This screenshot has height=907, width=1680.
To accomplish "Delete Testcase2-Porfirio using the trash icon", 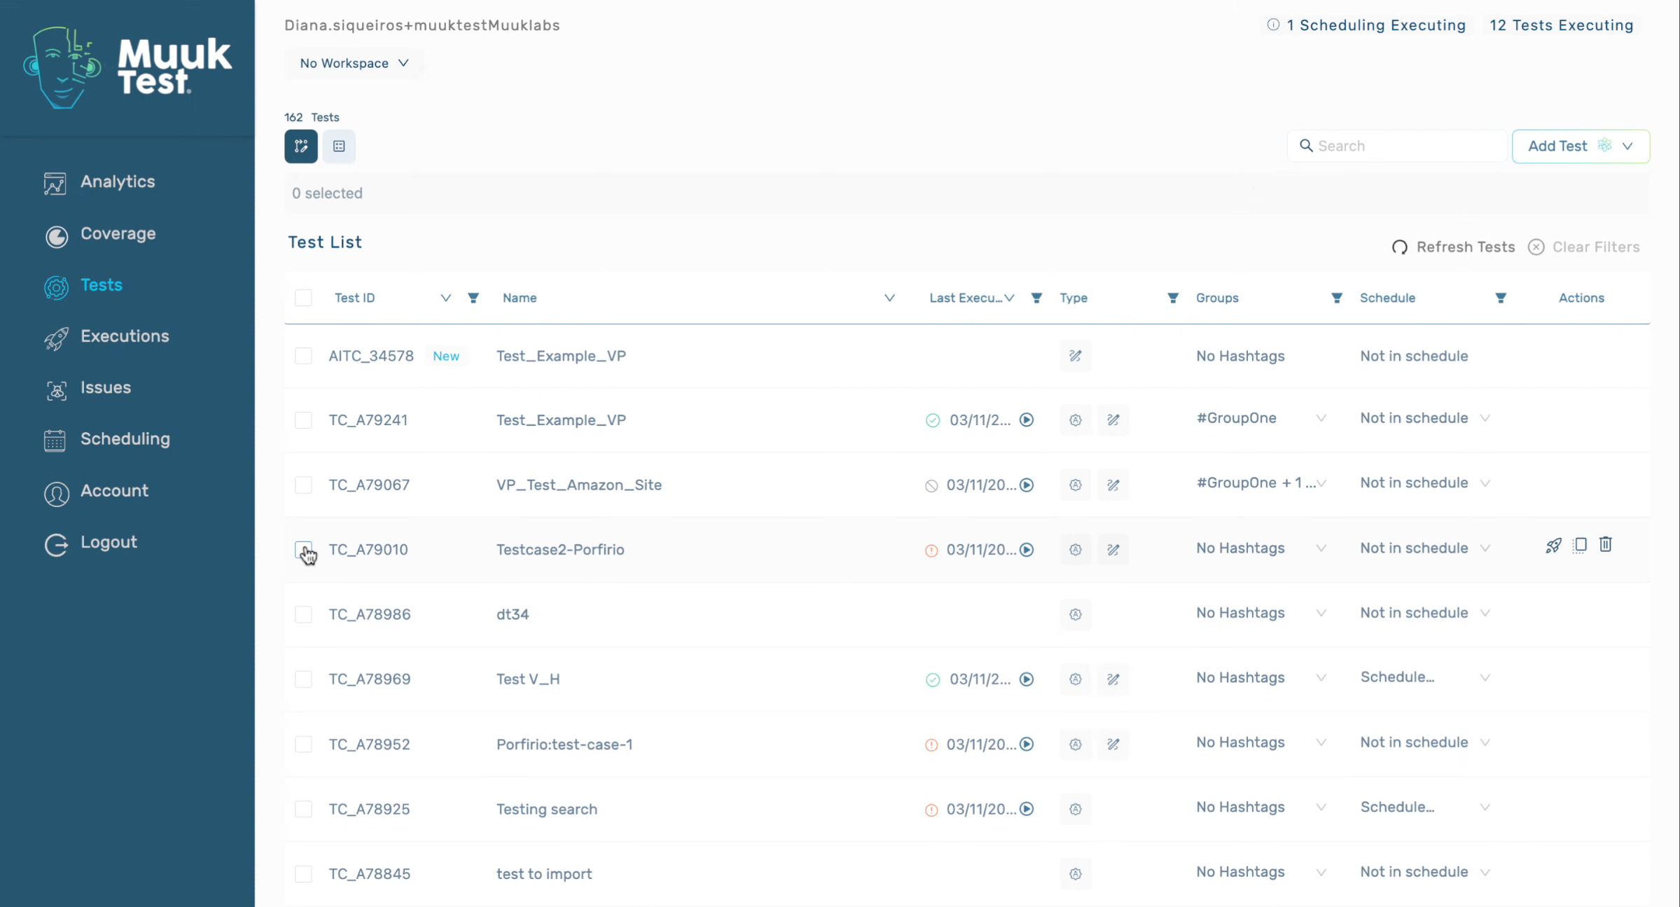I will click(x=1606, y=544).
